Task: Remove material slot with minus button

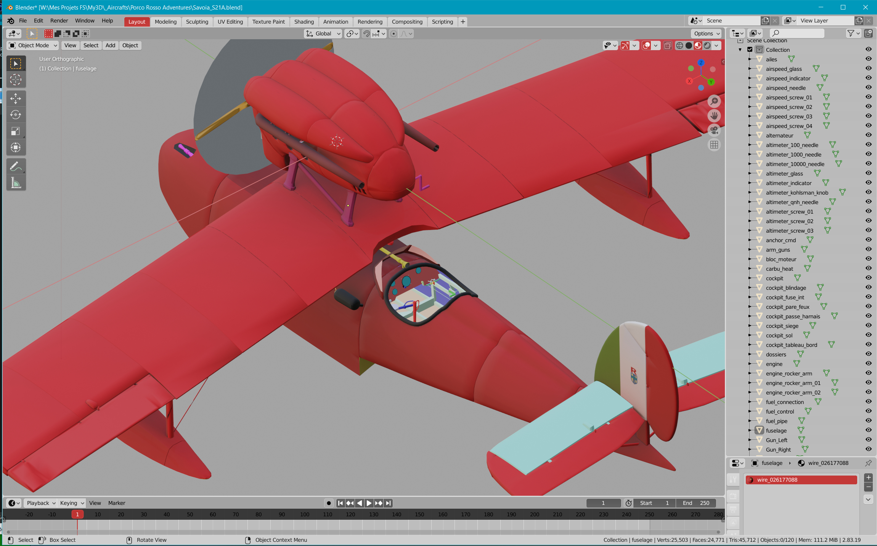Action: (x=868, y=487)
